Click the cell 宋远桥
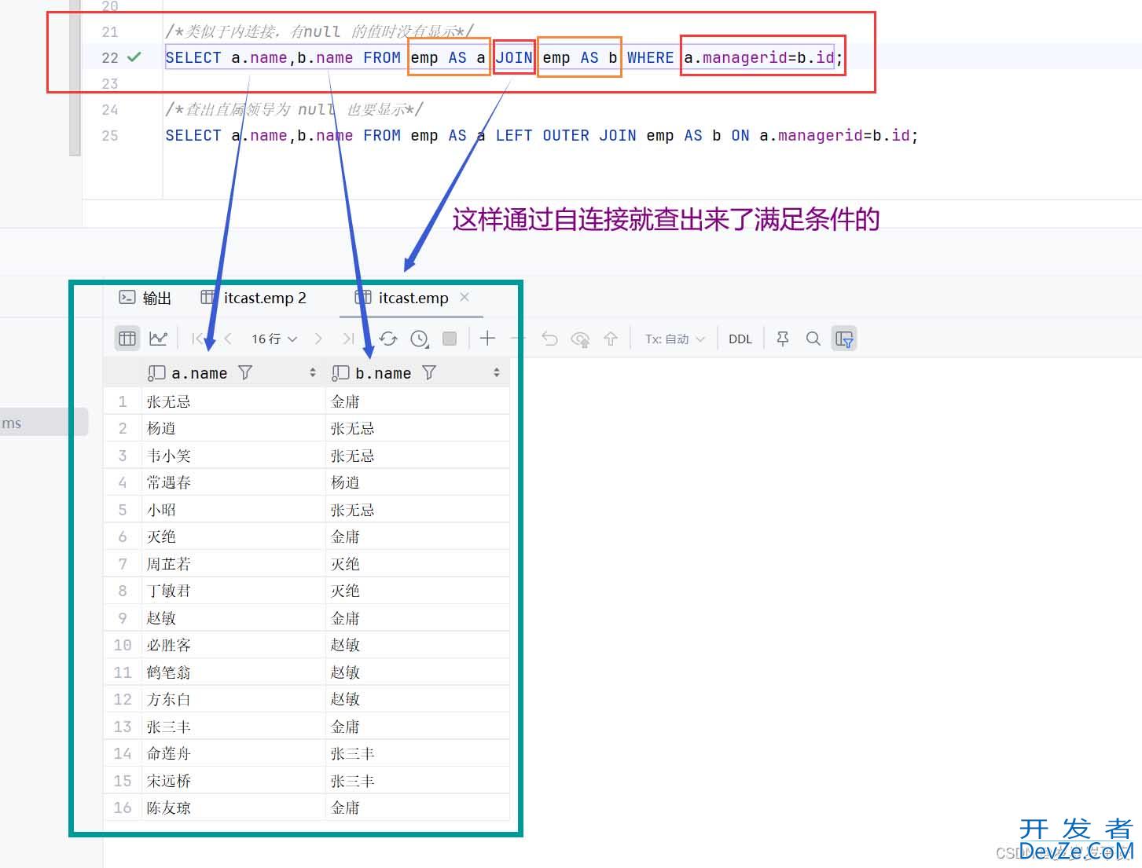This screenshot has height=868, width=1142. point(233,781)
